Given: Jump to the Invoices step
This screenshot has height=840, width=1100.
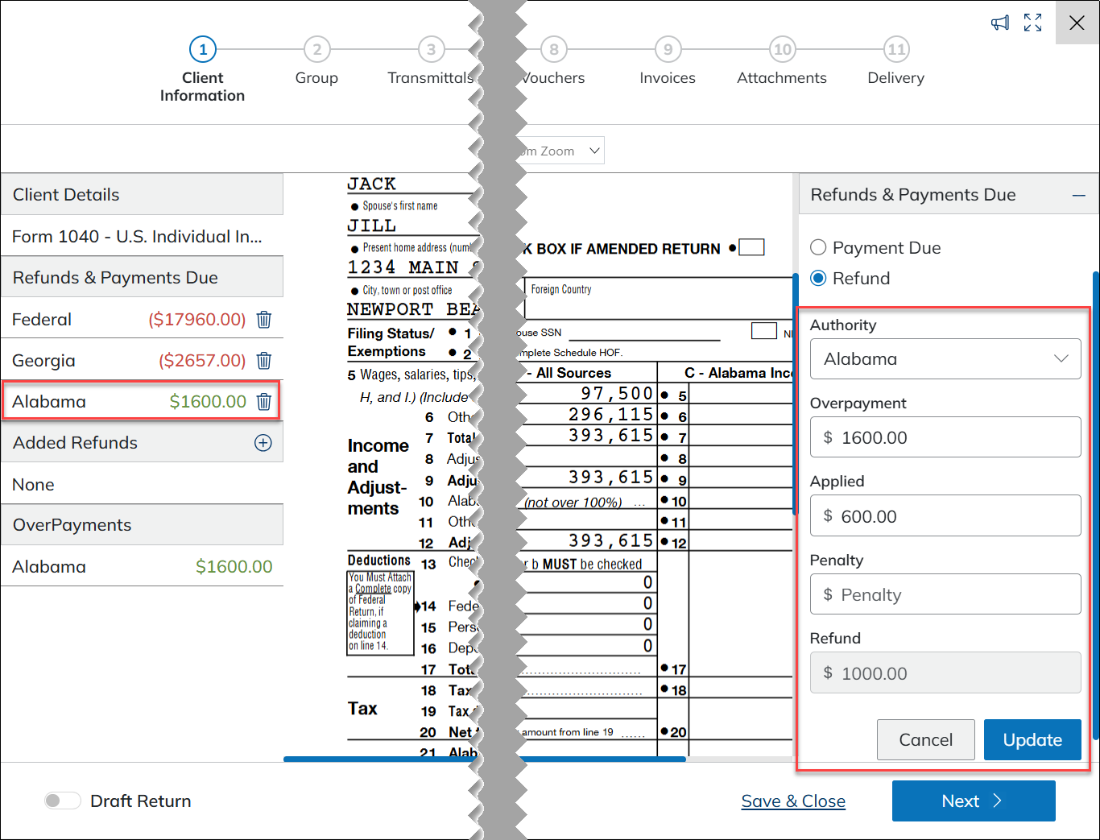Looking at the screenshot, I should coord(668,50).
